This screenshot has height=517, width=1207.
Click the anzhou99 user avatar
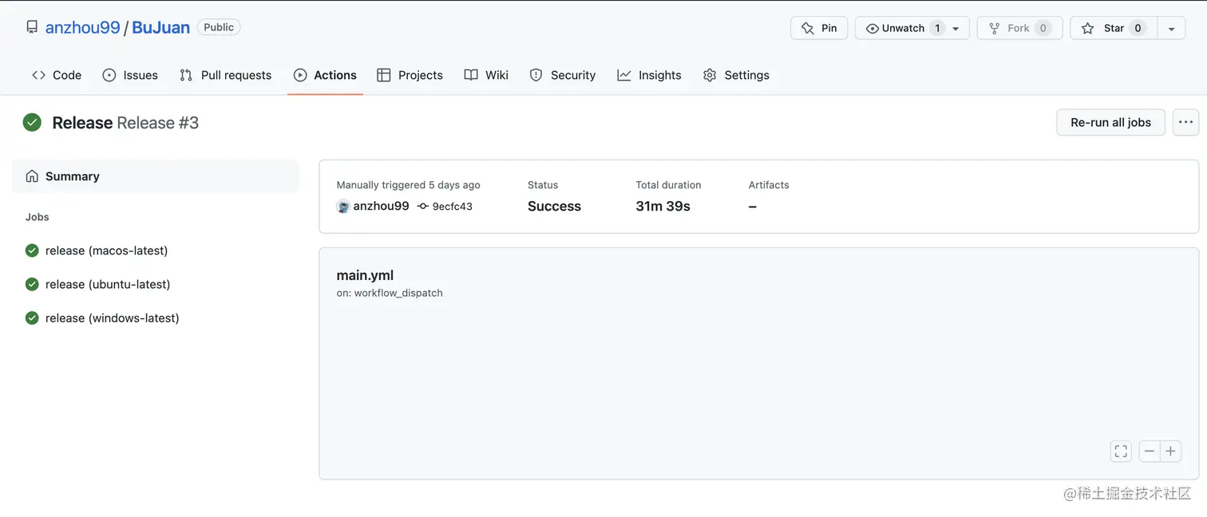pos(343,206)
